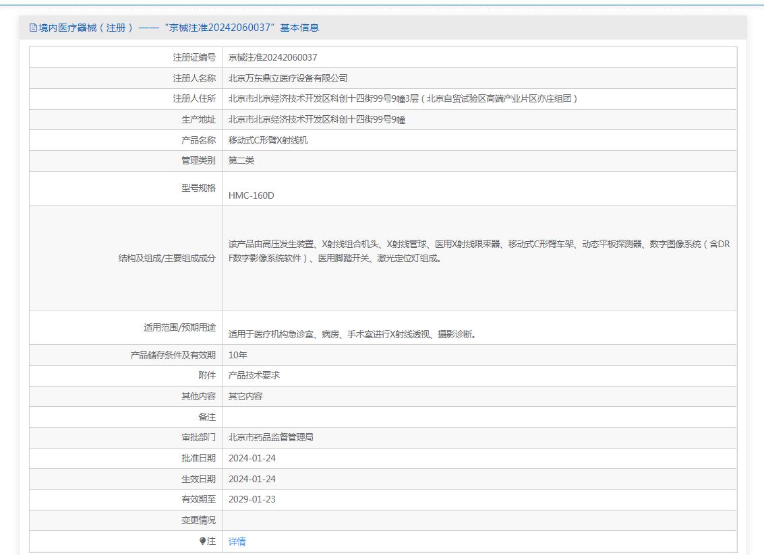Screen dimensions: 764x555
Task: Click attachment value 产品技术要求
Action: (x=254, y=375)
